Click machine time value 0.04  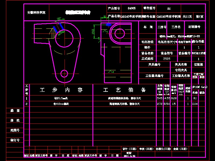click(x=195, y=104)
